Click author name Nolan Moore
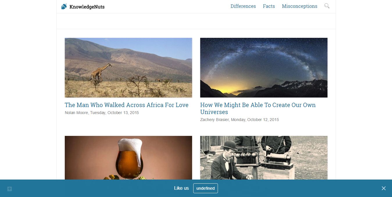The width and height of the screenshot is (392, 197). (76, 113)
